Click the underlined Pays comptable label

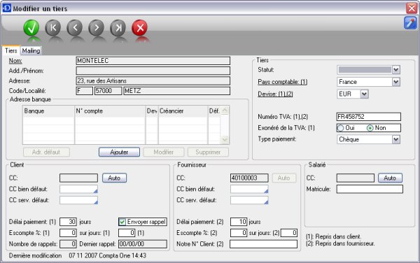point(283,82)
